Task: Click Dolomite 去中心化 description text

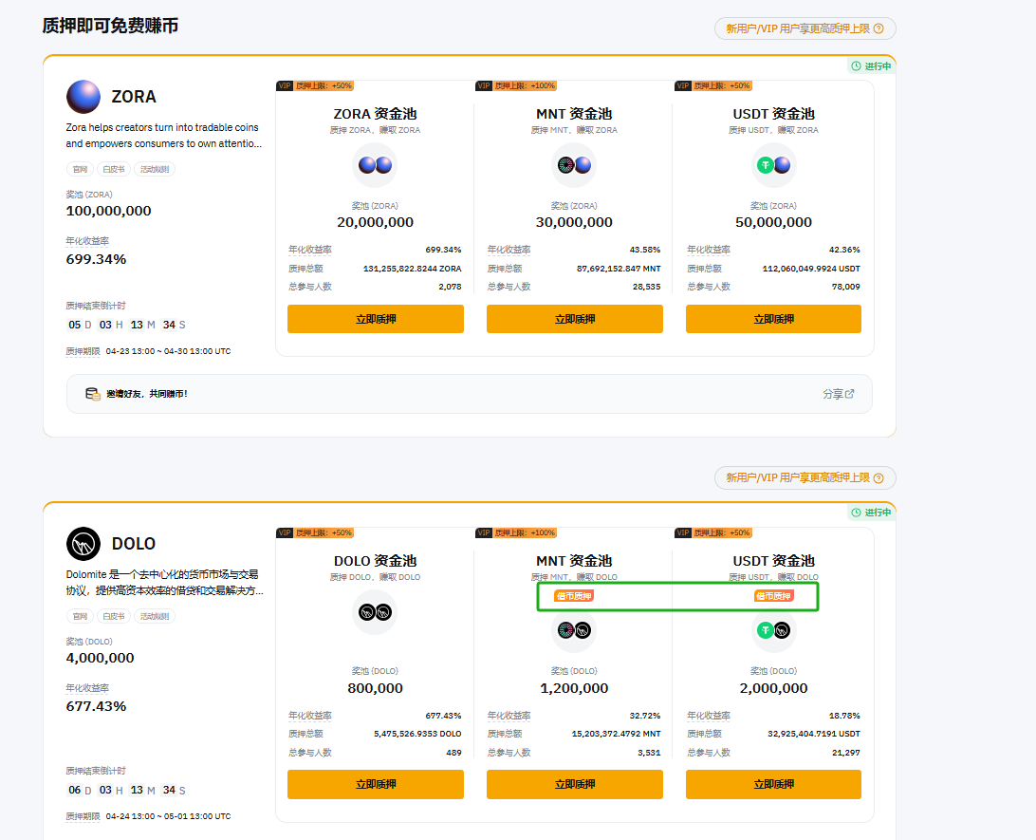Action: coord(164,582)
